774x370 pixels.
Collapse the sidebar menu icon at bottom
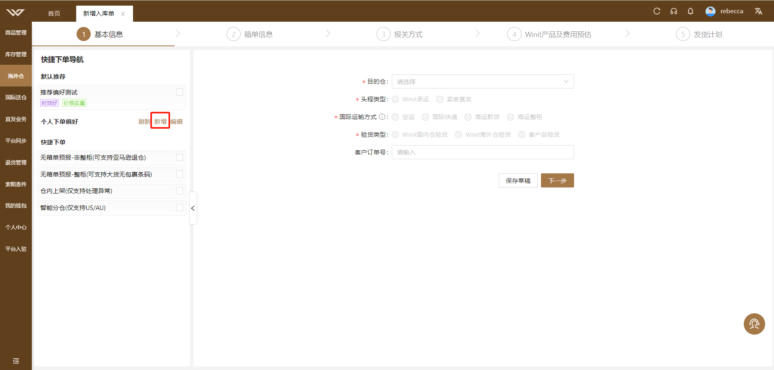[16, 361]
